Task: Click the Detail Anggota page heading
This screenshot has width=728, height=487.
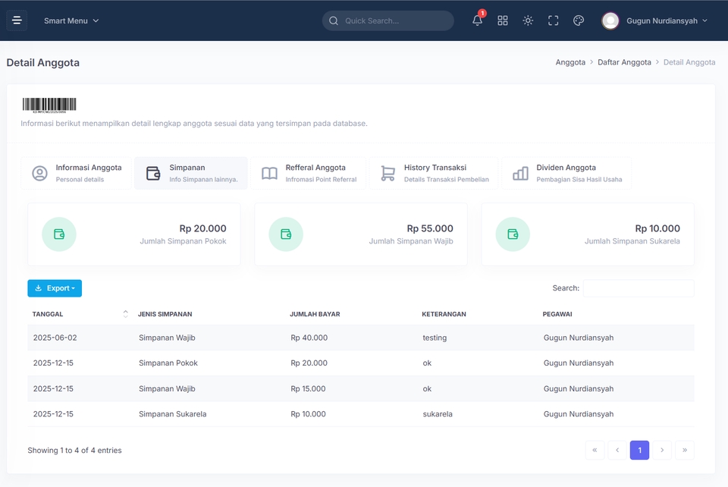Action: click(x=42, y=63)
